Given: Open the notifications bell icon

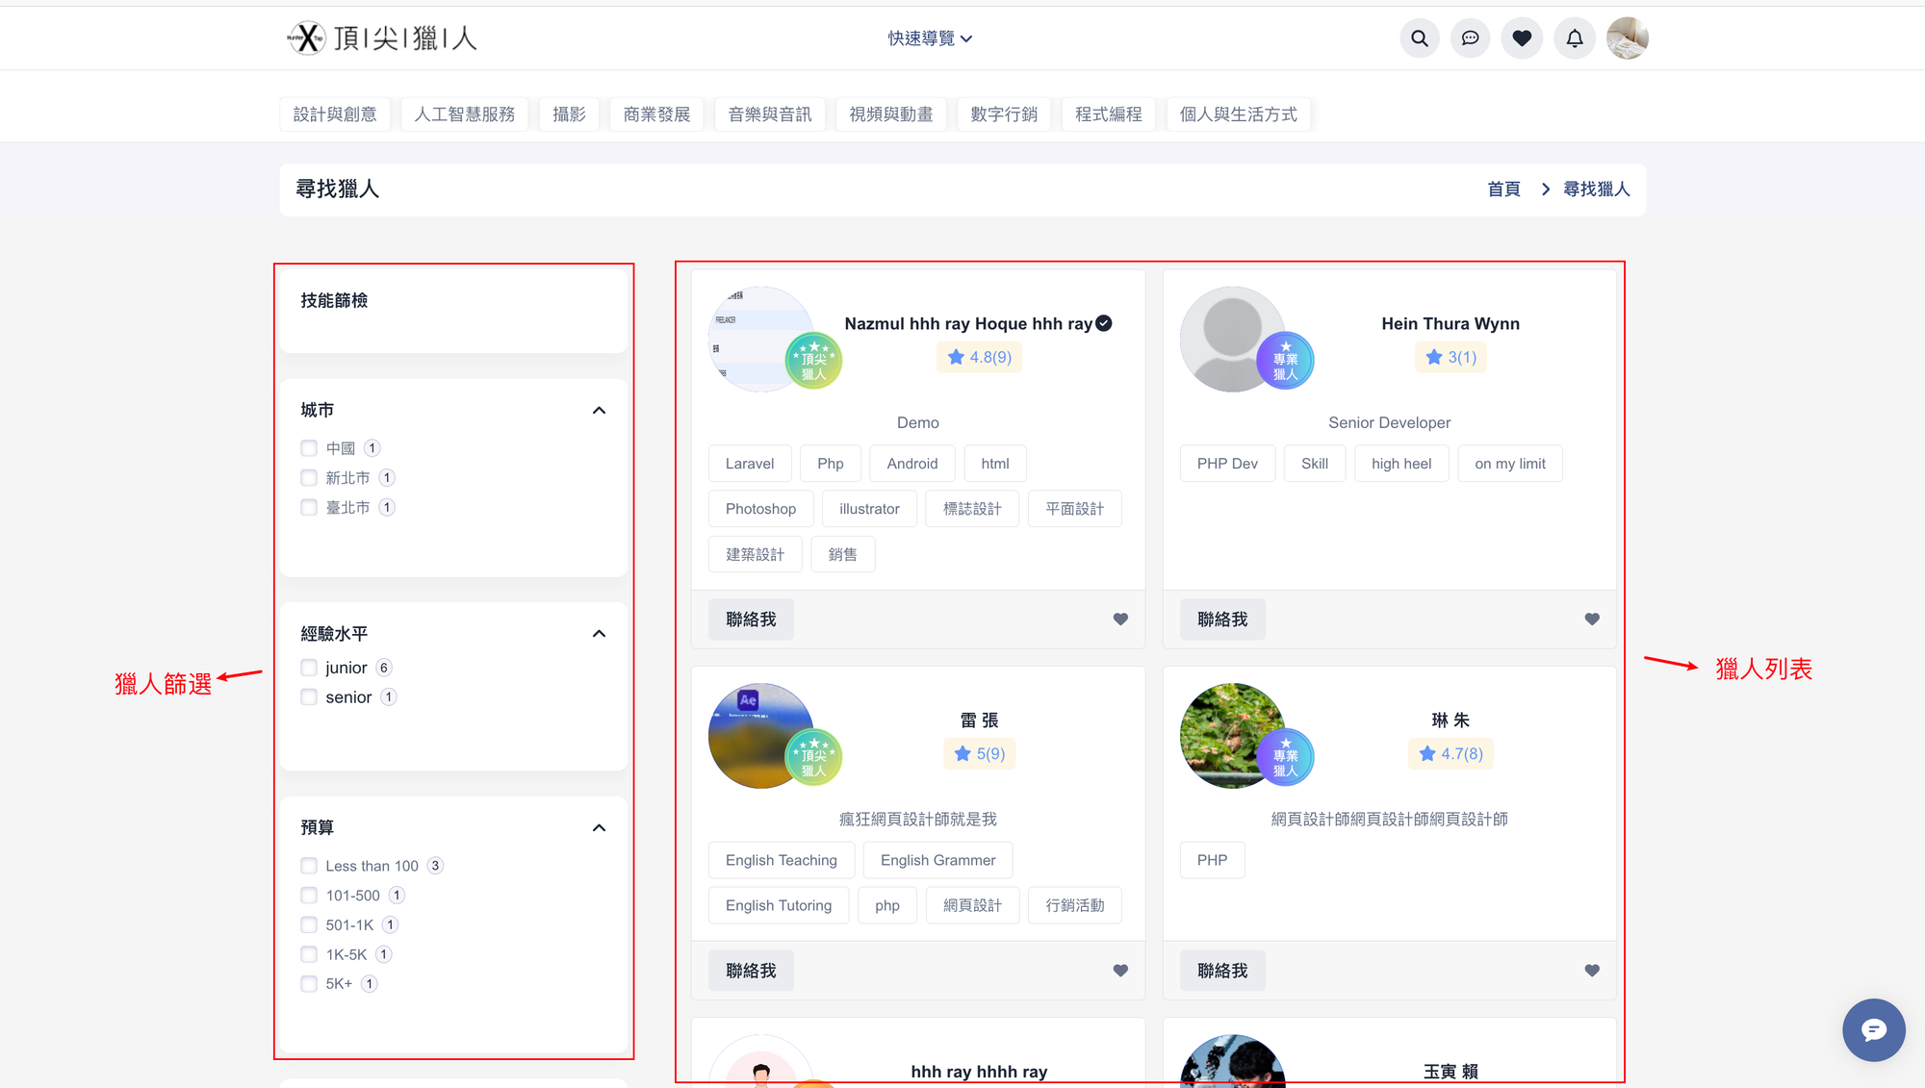Looking at the screenshot, I should click(1574, 38).
